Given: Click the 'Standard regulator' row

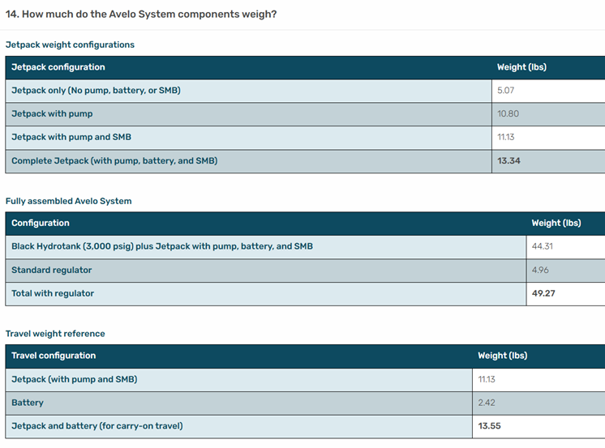Looking at the screenshot, I should click(x=52, y=271).
